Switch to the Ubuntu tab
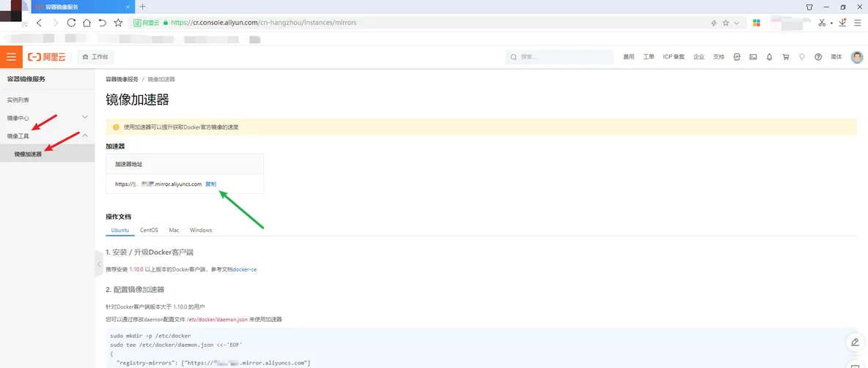The width and height of the screenshot is (868, 368). (120, 230)
